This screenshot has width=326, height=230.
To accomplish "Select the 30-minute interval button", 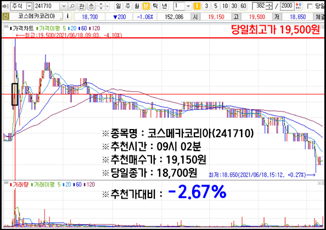I will click(234, 6).
